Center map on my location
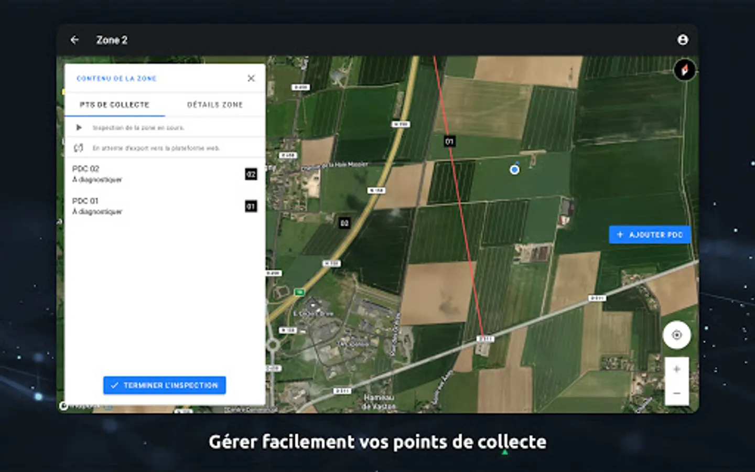Image resolution: width=755 pixels, height=472 pixels. click(x=677, y=335)
